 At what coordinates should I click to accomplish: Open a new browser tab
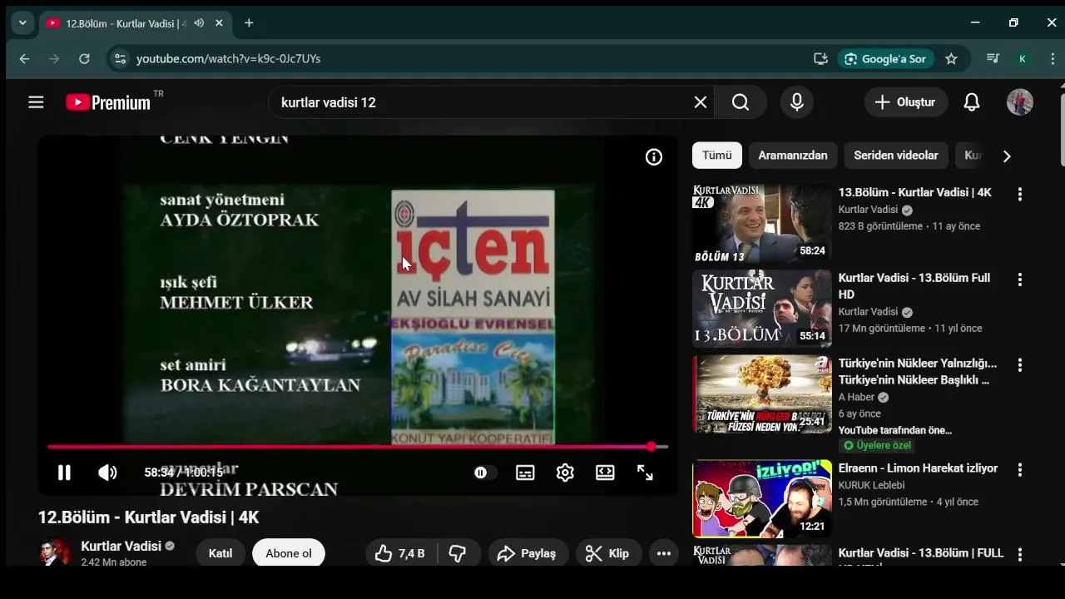pyautogui.click(x=249, y=23)
